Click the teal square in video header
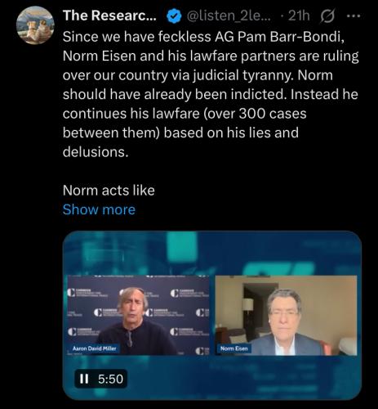 (x=182, y=247)
